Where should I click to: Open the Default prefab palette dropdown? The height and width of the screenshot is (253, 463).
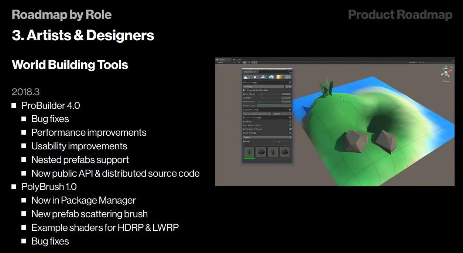[x=267, y=137]
